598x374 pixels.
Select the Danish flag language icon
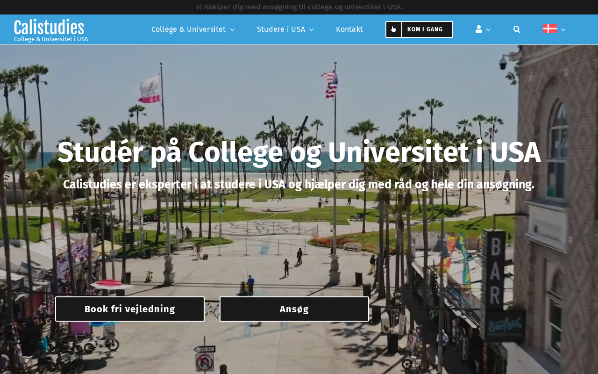pos(549,29)
